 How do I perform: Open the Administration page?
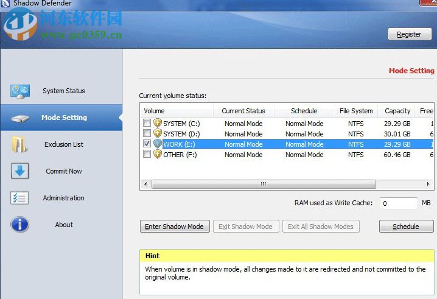(61, 198)
